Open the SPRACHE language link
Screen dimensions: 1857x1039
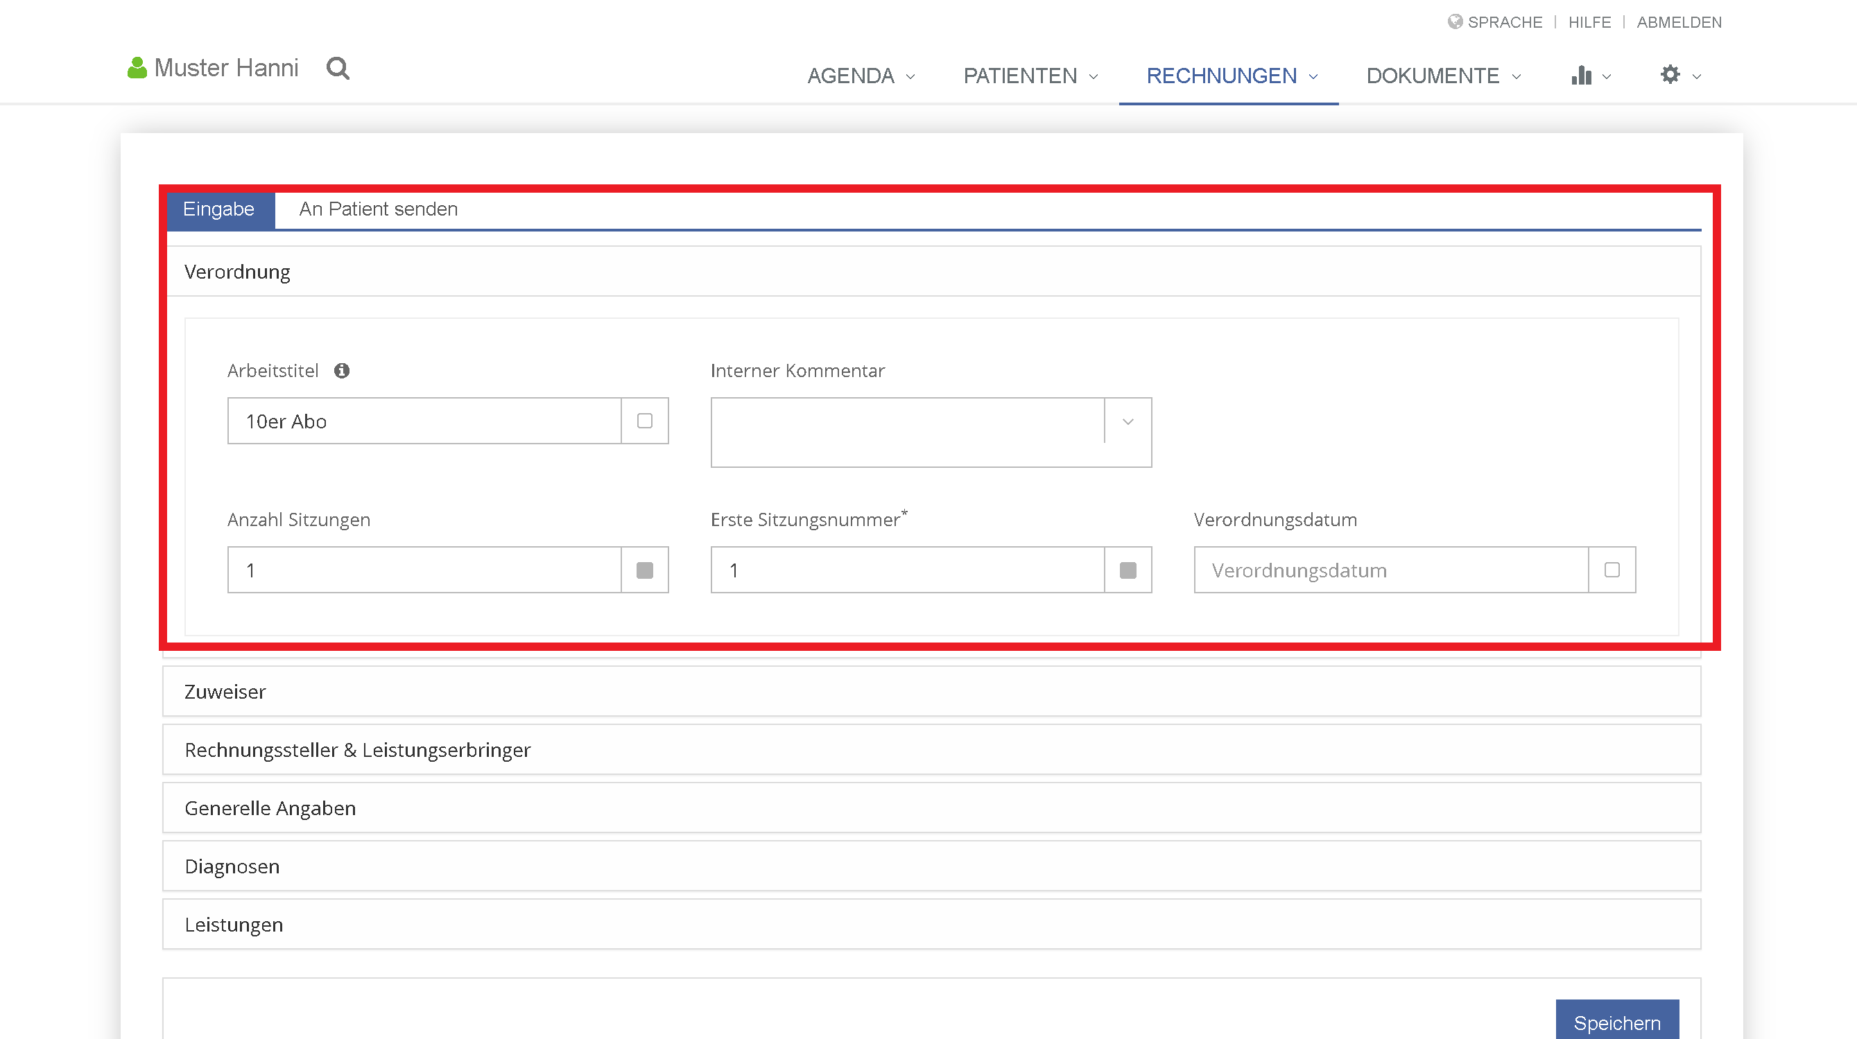coord(1505,22)
